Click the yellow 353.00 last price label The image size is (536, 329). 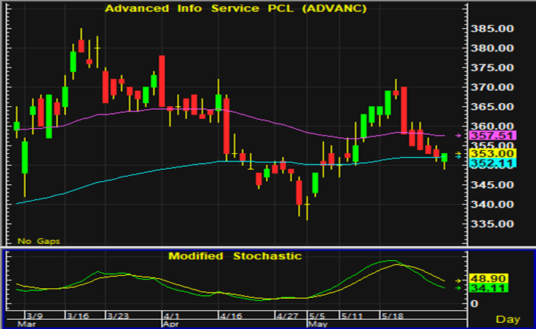pos(493,154)
